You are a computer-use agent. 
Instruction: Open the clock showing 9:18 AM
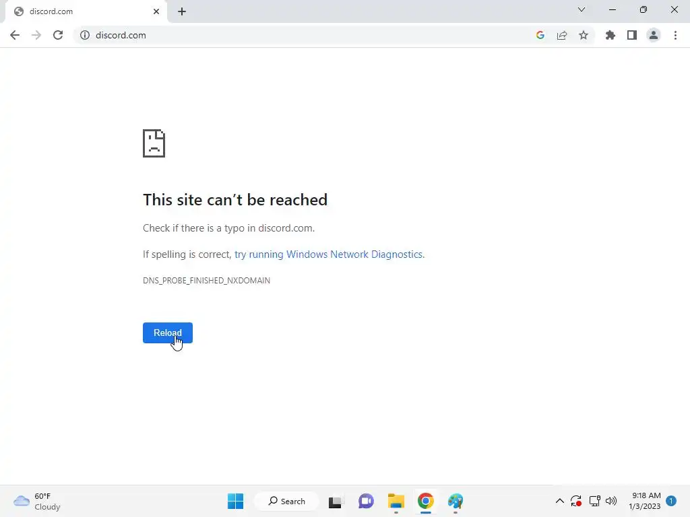tap(645, 501)
